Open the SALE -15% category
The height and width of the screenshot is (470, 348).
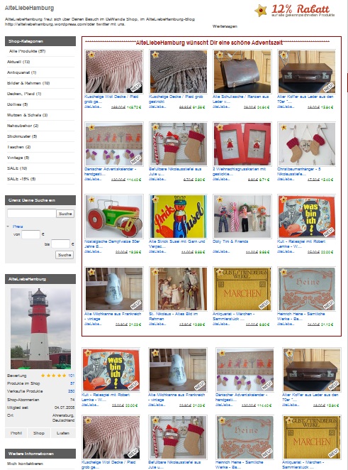click(21, 179)
